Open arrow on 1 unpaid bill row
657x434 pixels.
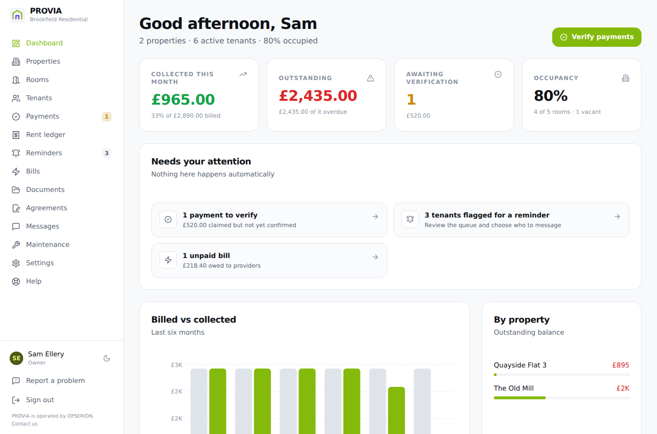coord(375,258)
